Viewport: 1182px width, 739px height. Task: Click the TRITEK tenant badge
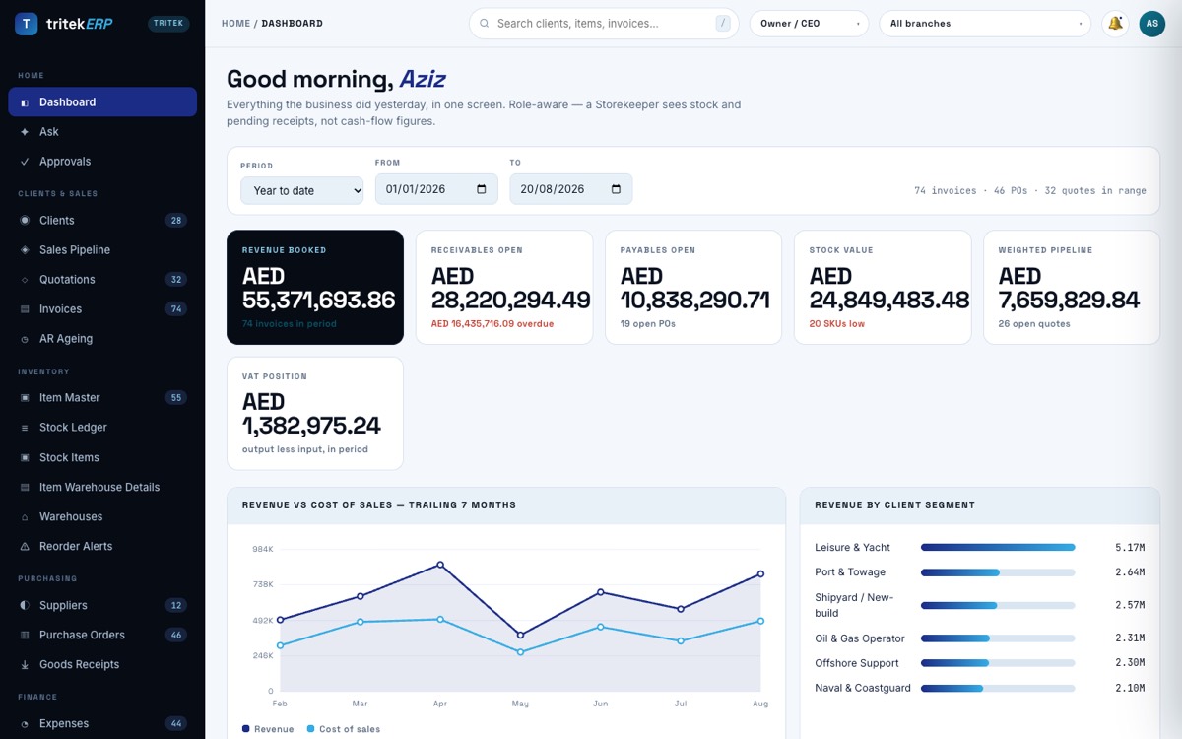pyautogui.click(x=168, y=24)
